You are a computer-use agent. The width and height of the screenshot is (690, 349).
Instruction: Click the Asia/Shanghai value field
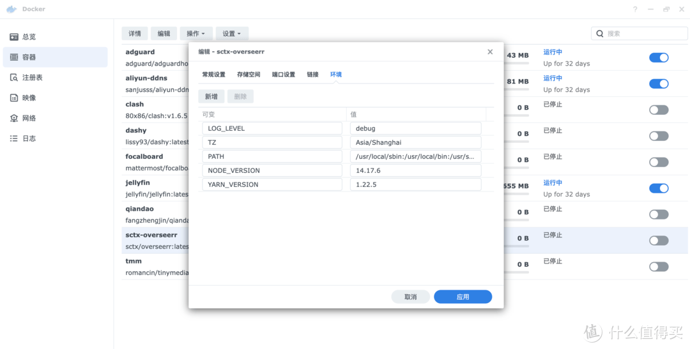point(416,142)
